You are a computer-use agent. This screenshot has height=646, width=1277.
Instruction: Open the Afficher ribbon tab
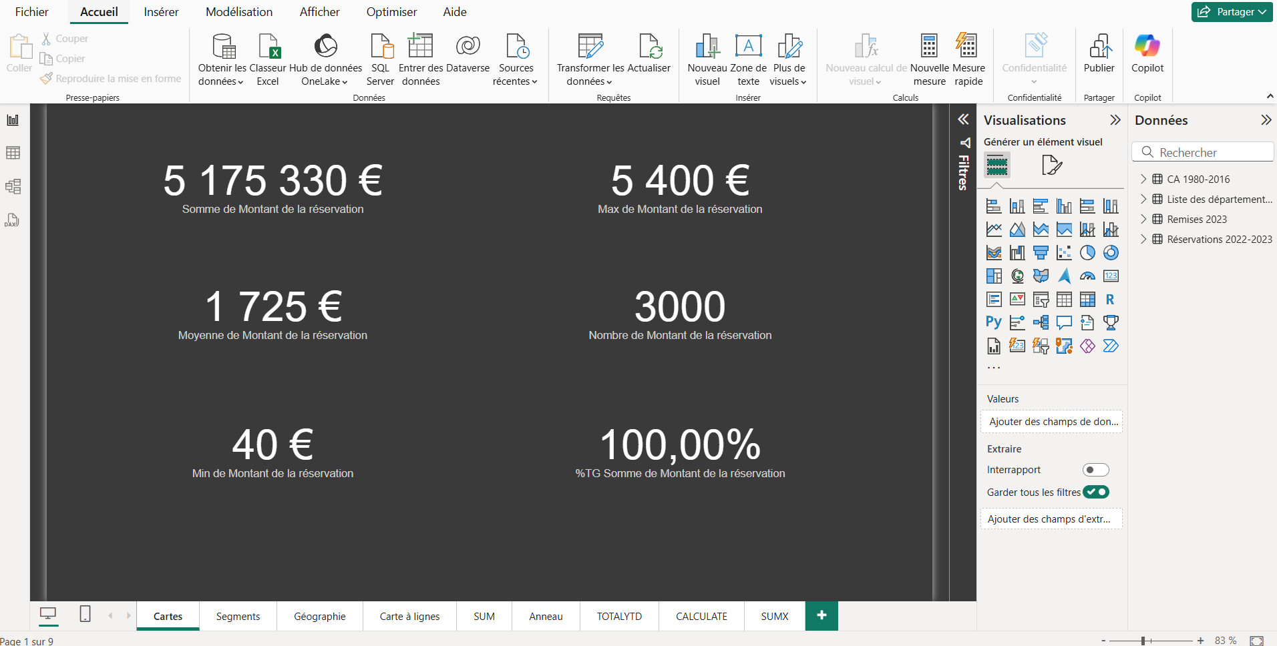[x=319, y=12]
